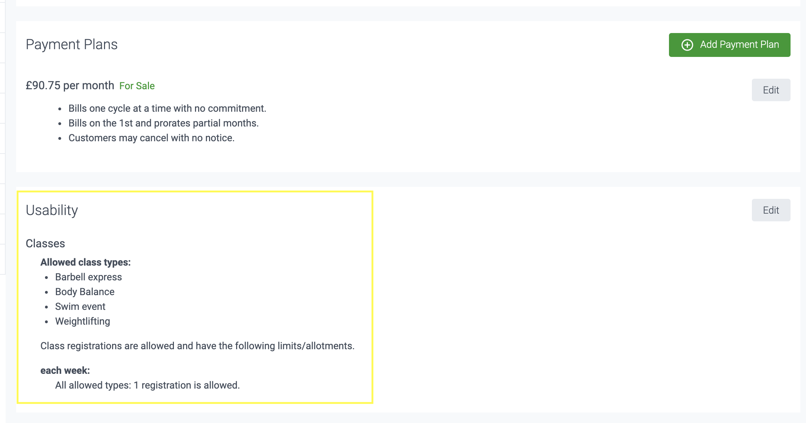Click the class registrations limits sentence
This screenshot has width=806, height=423.
pyautogui.click(x=197, y=346)
